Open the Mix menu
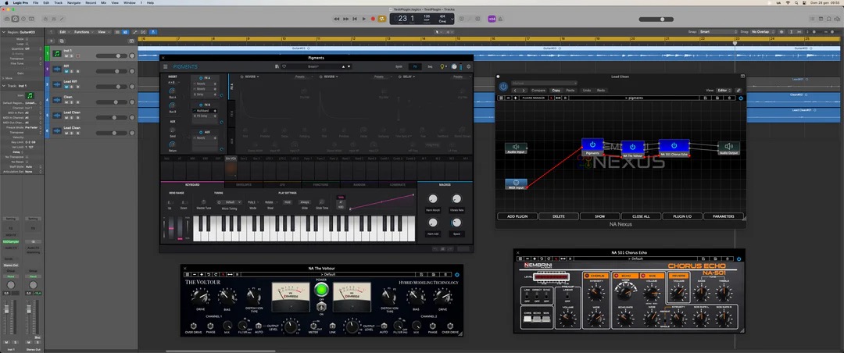This screenshot has height=353, width=844. pyautogui.click(x=103, y=2)
